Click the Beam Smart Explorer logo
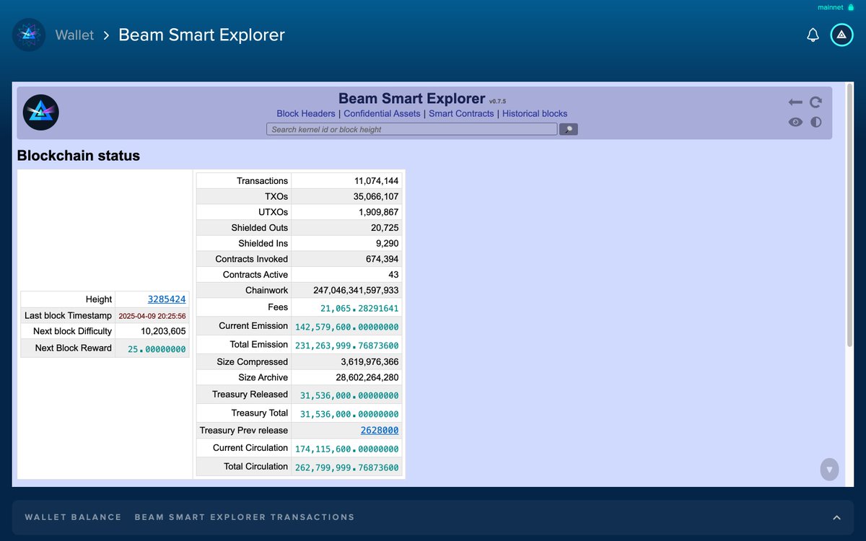Screen dimensions: 866x541 [x=41, y=113]
